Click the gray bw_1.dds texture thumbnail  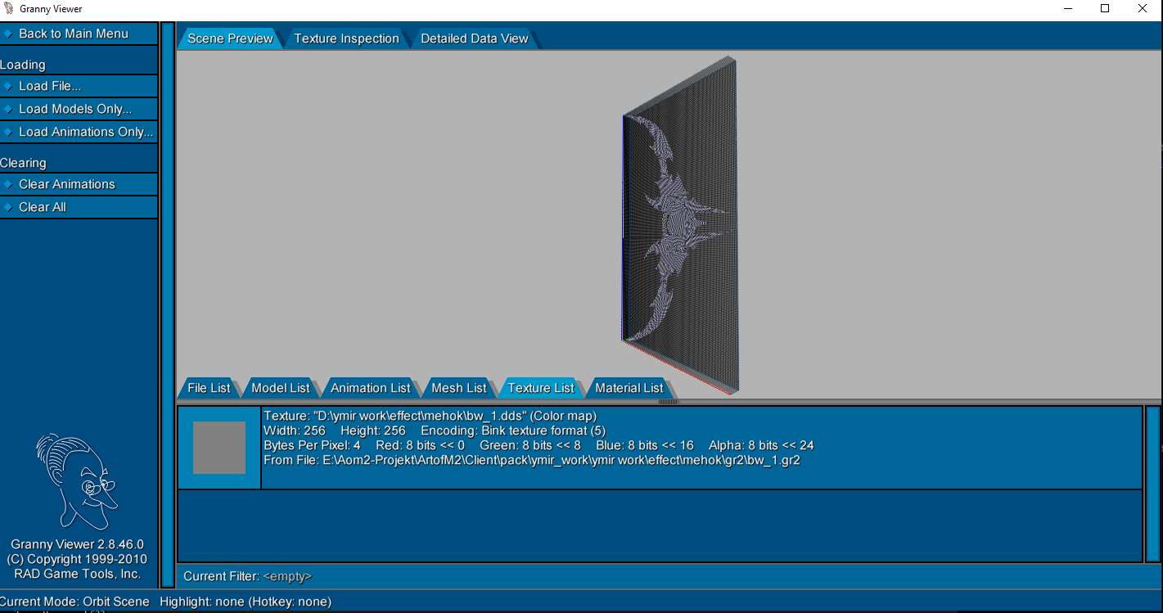(219, 448)
